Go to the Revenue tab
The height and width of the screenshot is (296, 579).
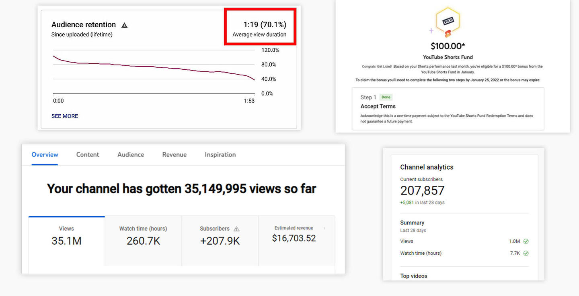tap(174, 154)
